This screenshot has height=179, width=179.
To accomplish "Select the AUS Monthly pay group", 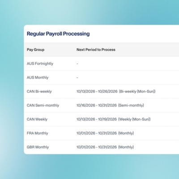I will pyautogui.click(x=38, y=77).
